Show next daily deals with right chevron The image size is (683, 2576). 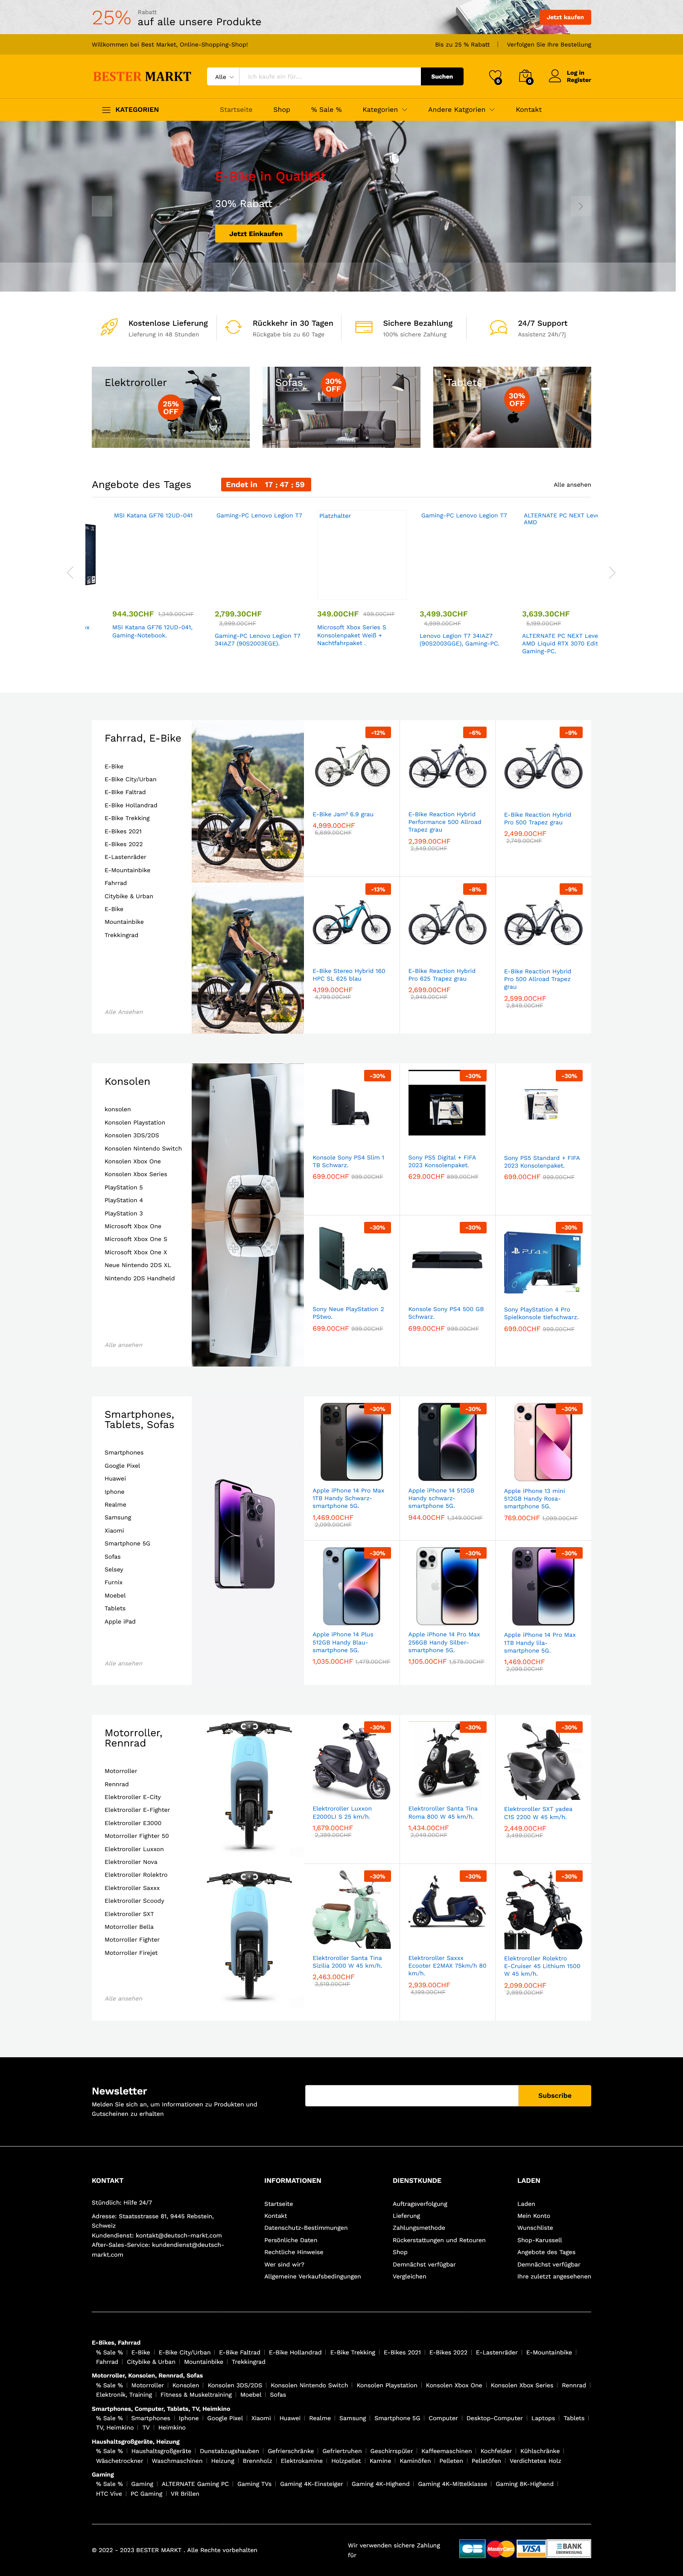coord(612,572)
